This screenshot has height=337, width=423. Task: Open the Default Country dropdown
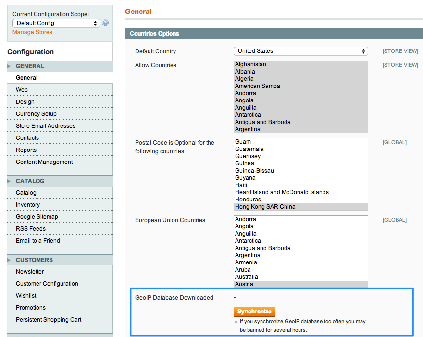tap(300, 51)
